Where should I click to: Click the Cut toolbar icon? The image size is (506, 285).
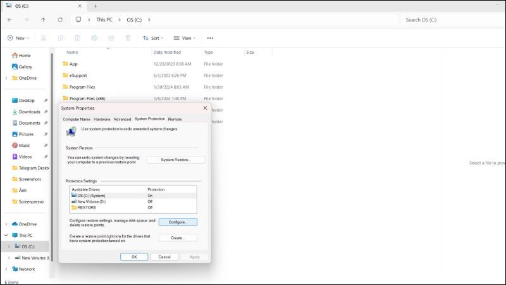(44, 38)
